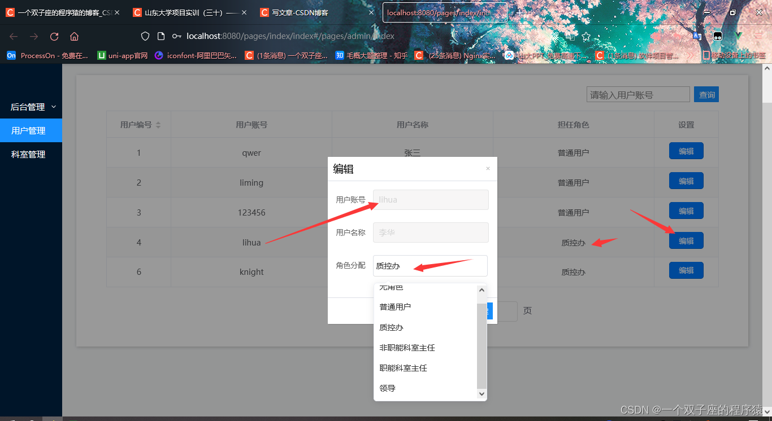This screenshot has width=772, height=421.
Task: Click 编辑 for user qwer
Action: pos(686,151)
